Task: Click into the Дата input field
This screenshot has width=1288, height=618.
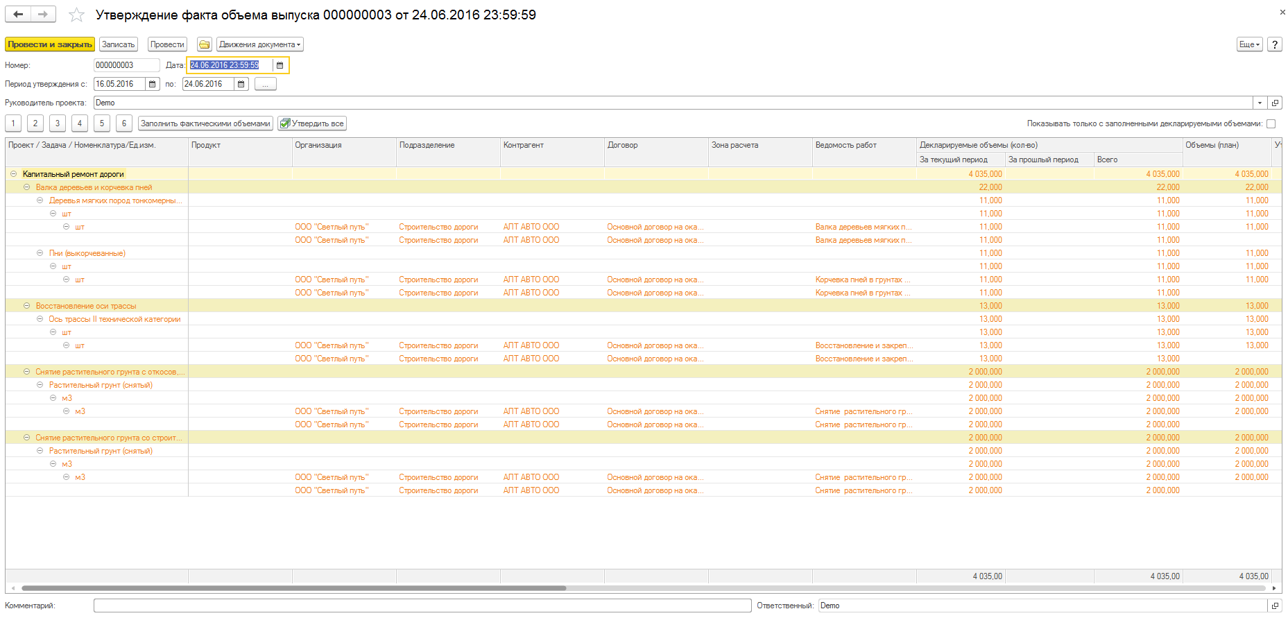Action: [230, 65]
